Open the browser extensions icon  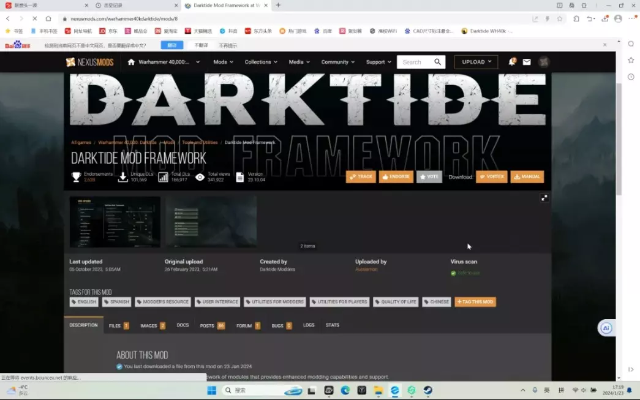coord(576,19)
